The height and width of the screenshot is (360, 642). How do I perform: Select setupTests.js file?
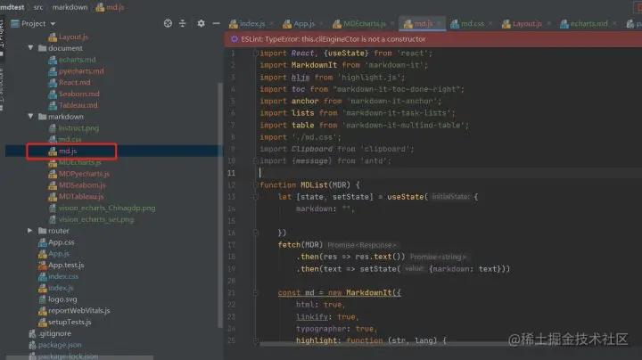point(65,323)
